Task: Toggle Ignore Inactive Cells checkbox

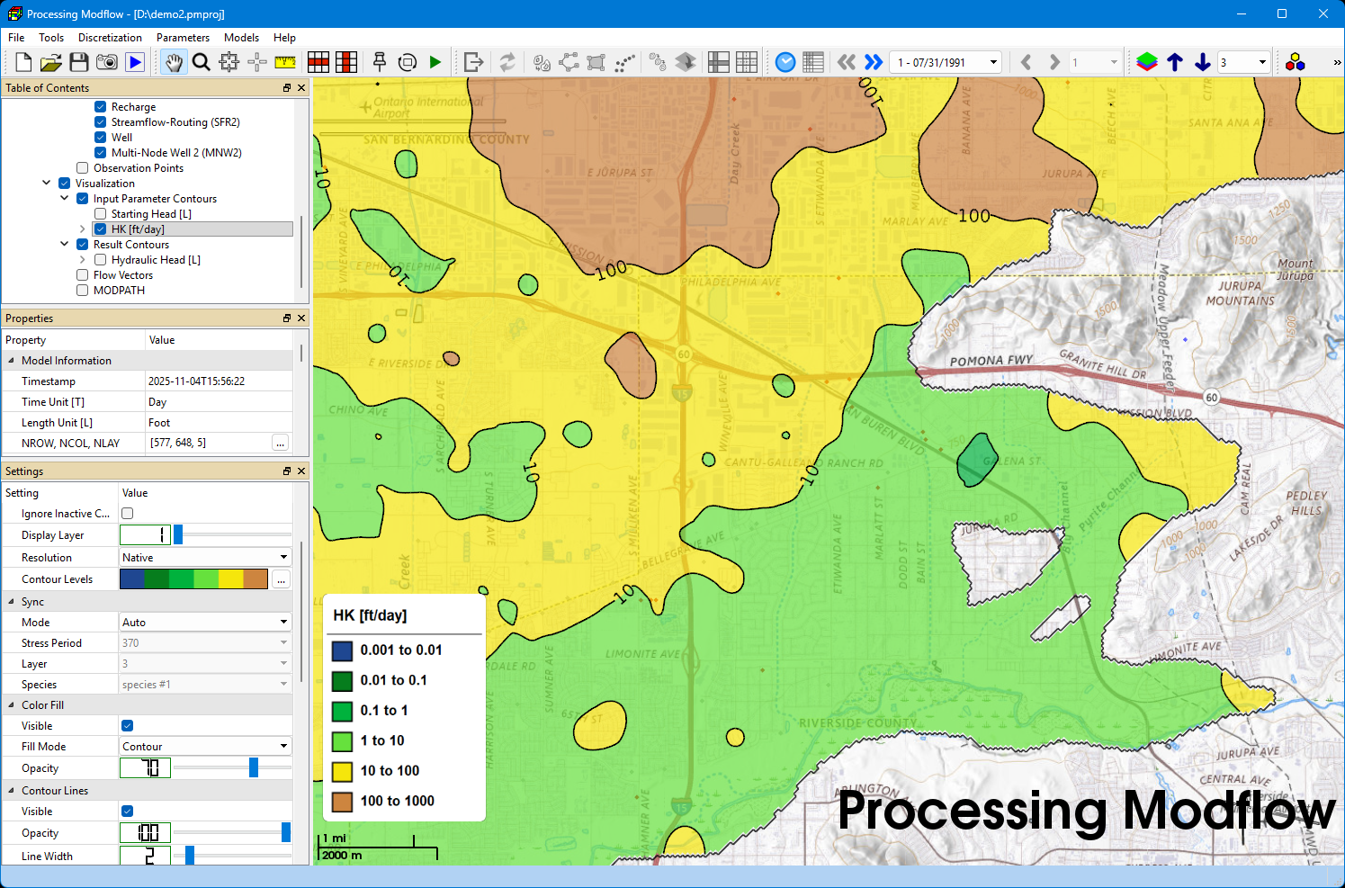Action: 128,514
